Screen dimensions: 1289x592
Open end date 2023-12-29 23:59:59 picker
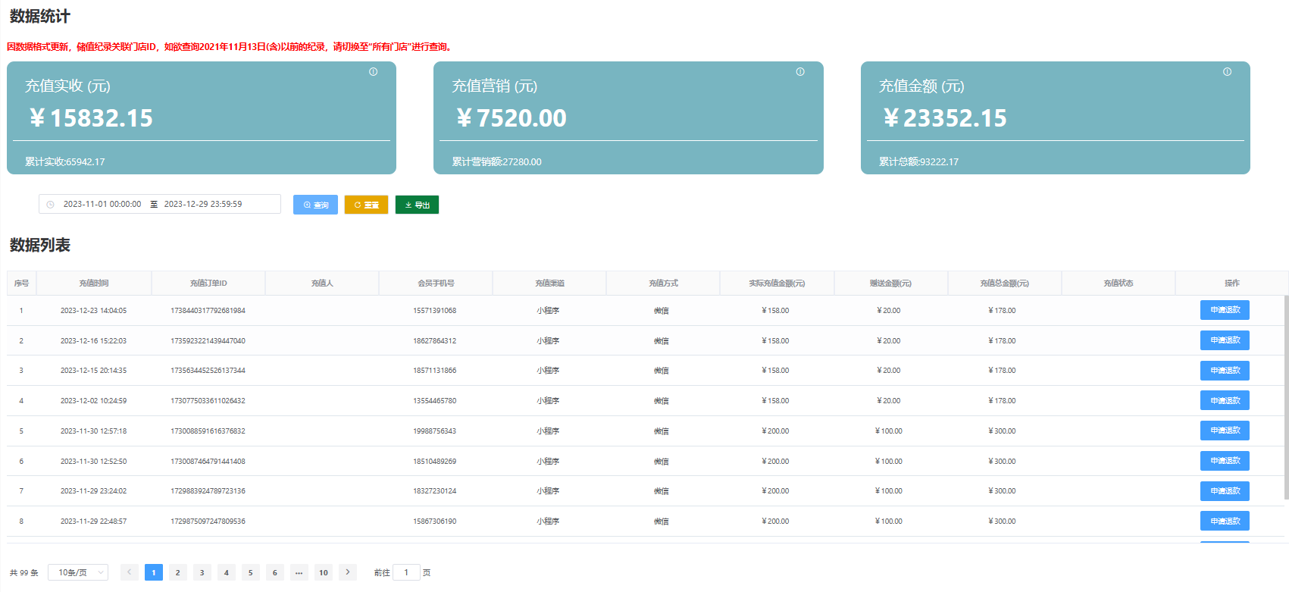tap(203, 205)
